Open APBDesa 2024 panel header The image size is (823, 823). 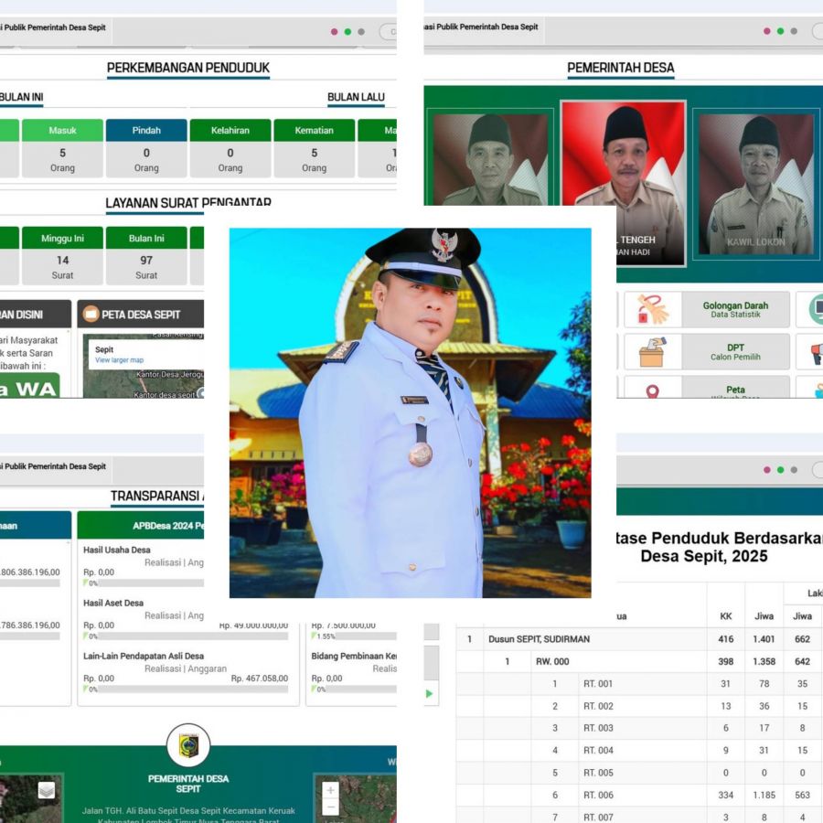(141, 526)
